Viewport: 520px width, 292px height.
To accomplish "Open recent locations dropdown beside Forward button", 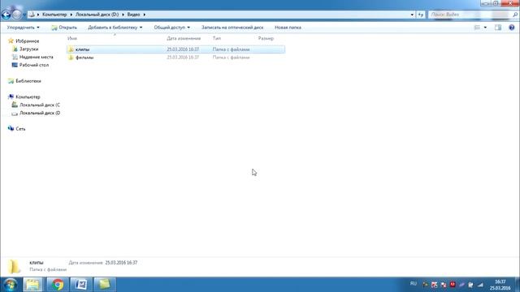I will point(24,15).
